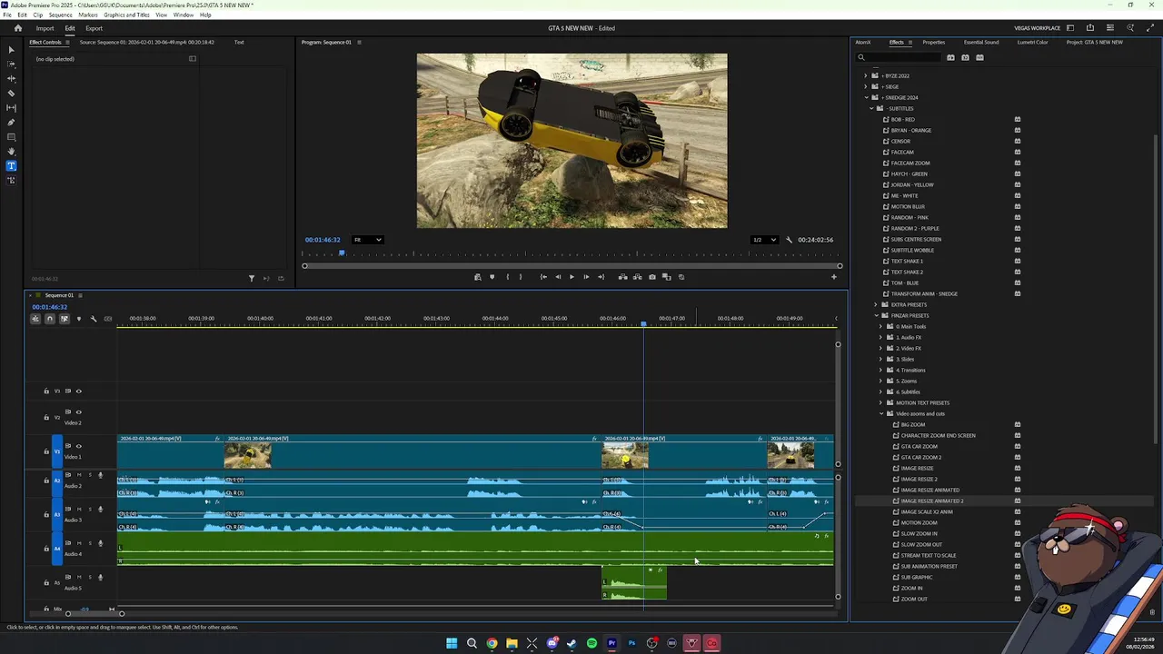
Task: Expand the SIEGE effects folder
Action: 866,86
